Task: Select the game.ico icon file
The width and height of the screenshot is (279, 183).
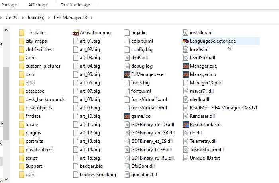Action: (127, 116)
